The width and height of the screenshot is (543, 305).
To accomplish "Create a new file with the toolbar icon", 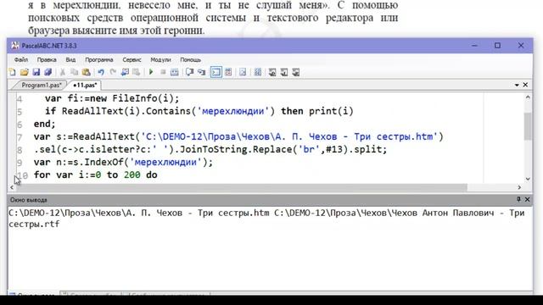I will 13,72.
